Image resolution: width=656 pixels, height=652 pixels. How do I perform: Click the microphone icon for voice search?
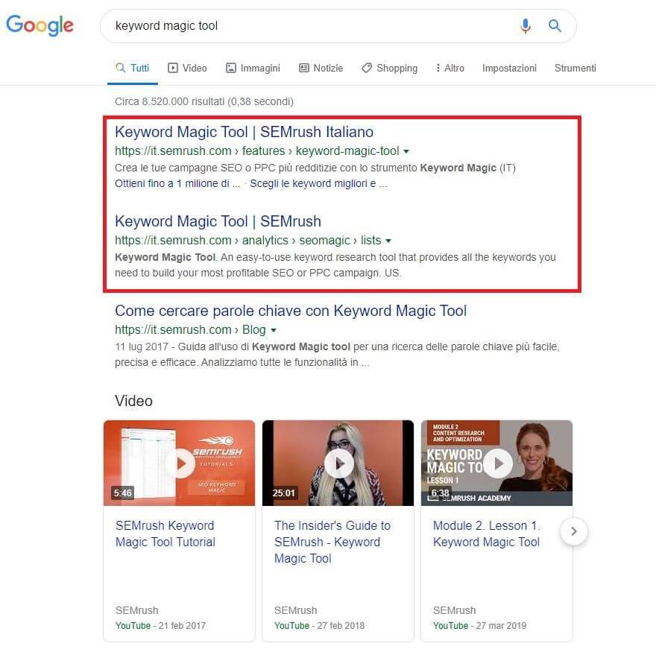point(526,25)
